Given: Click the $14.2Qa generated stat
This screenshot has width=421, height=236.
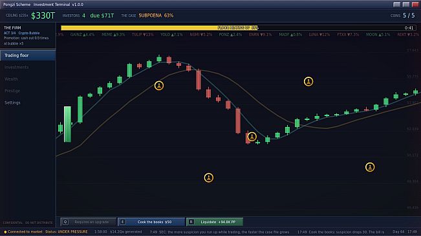Looking at the screenshot, I should (x=126, y=231).
